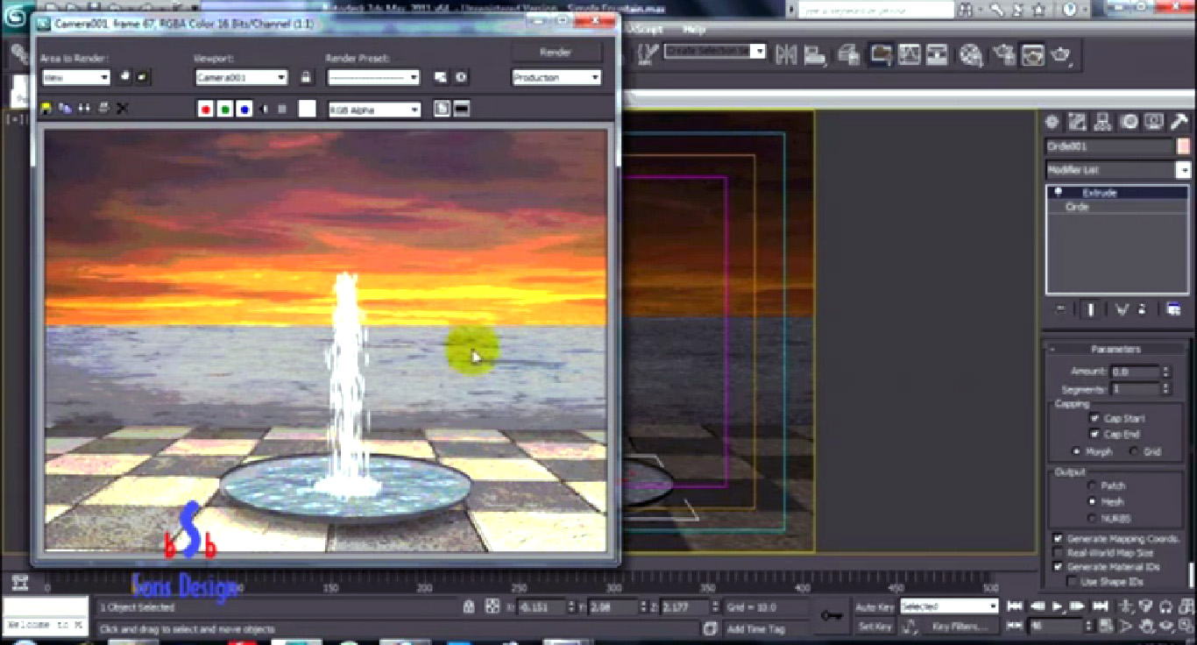Select the NURBS output radio button
1197x645 pixels.
[x=1091, y=518]
